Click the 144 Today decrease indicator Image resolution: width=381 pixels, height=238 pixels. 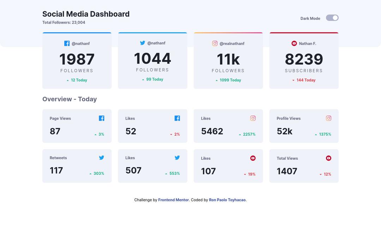[304, 80]
